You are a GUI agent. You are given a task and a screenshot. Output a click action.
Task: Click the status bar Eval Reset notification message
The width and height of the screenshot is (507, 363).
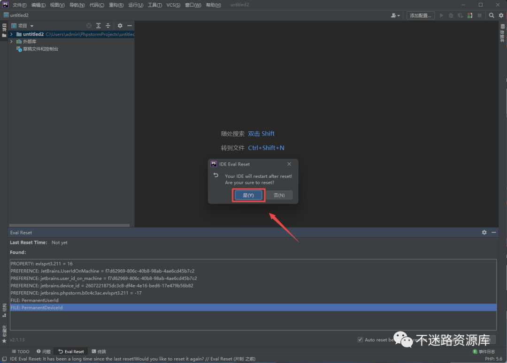[x=132, y=359]
